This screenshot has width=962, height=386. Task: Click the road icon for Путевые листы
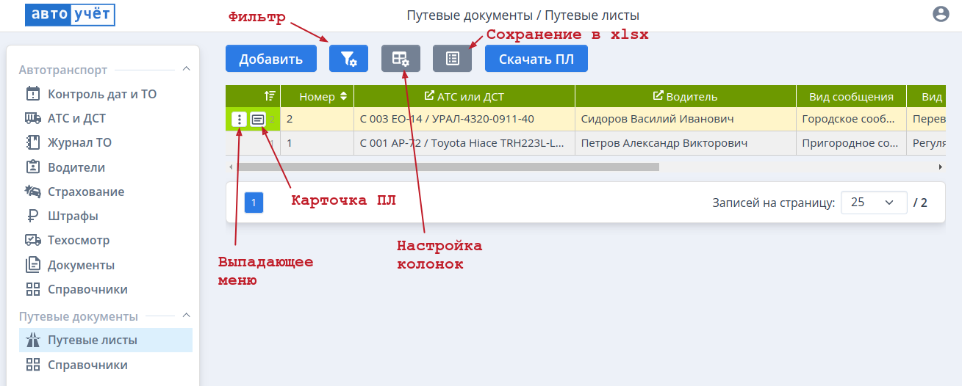33,341
